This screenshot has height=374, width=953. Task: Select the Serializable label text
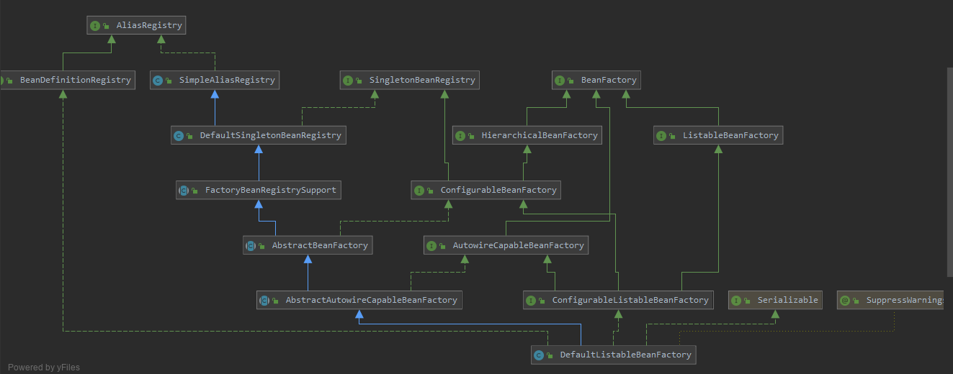(788, 300)
